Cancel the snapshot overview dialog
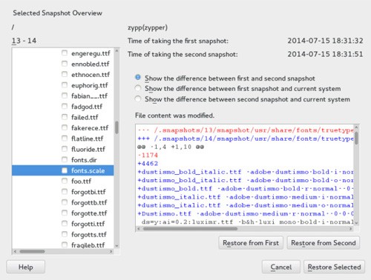Image resolution: width=371 pixels, height=280 pixels. 281,267
